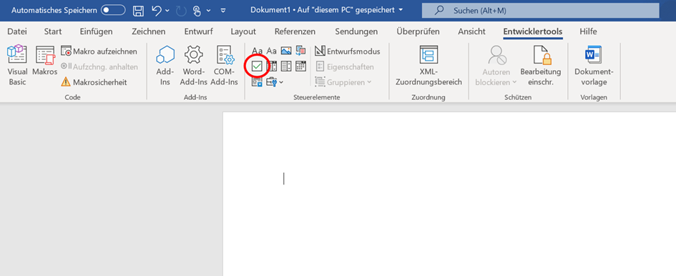
Task: Insert picture content control
Action: point(286,51)
